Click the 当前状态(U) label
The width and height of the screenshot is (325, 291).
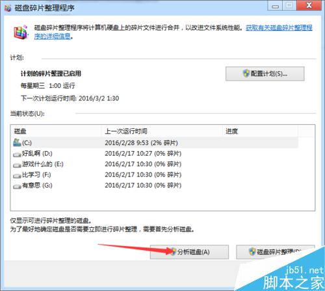coord(27,113)
